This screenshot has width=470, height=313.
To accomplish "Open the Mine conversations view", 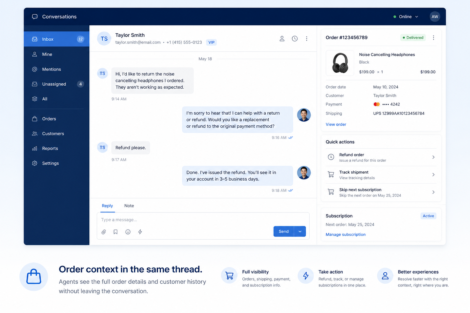I will tap(57, 54).
